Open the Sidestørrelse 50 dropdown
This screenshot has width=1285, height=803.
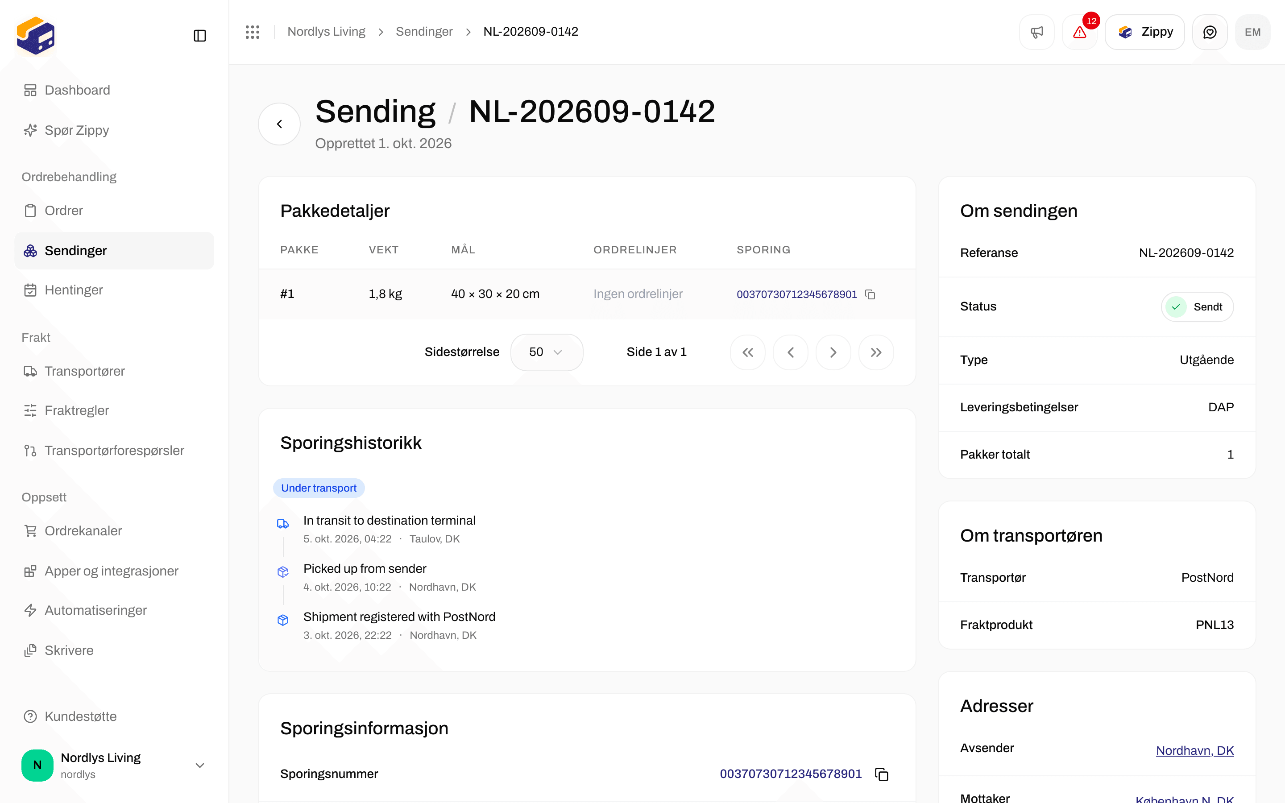[547, 352]
